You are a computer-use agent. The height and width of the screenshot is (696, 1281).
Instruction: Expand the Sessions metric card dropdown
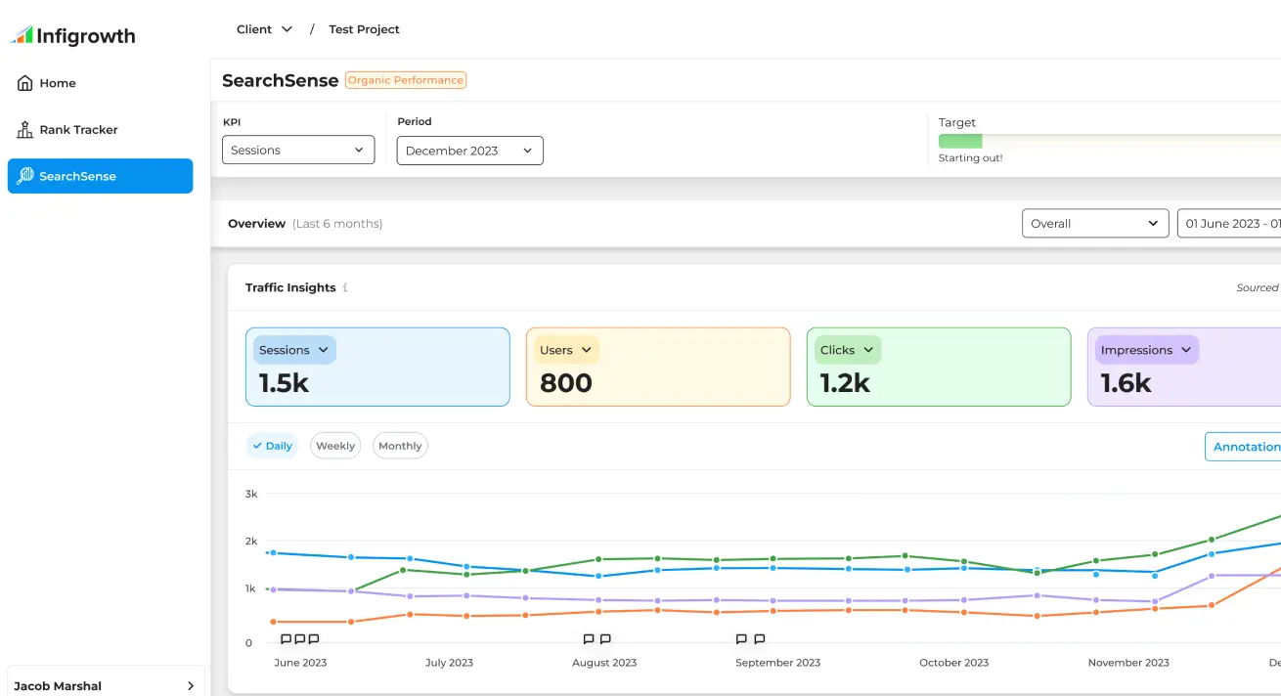pos(294,350)
